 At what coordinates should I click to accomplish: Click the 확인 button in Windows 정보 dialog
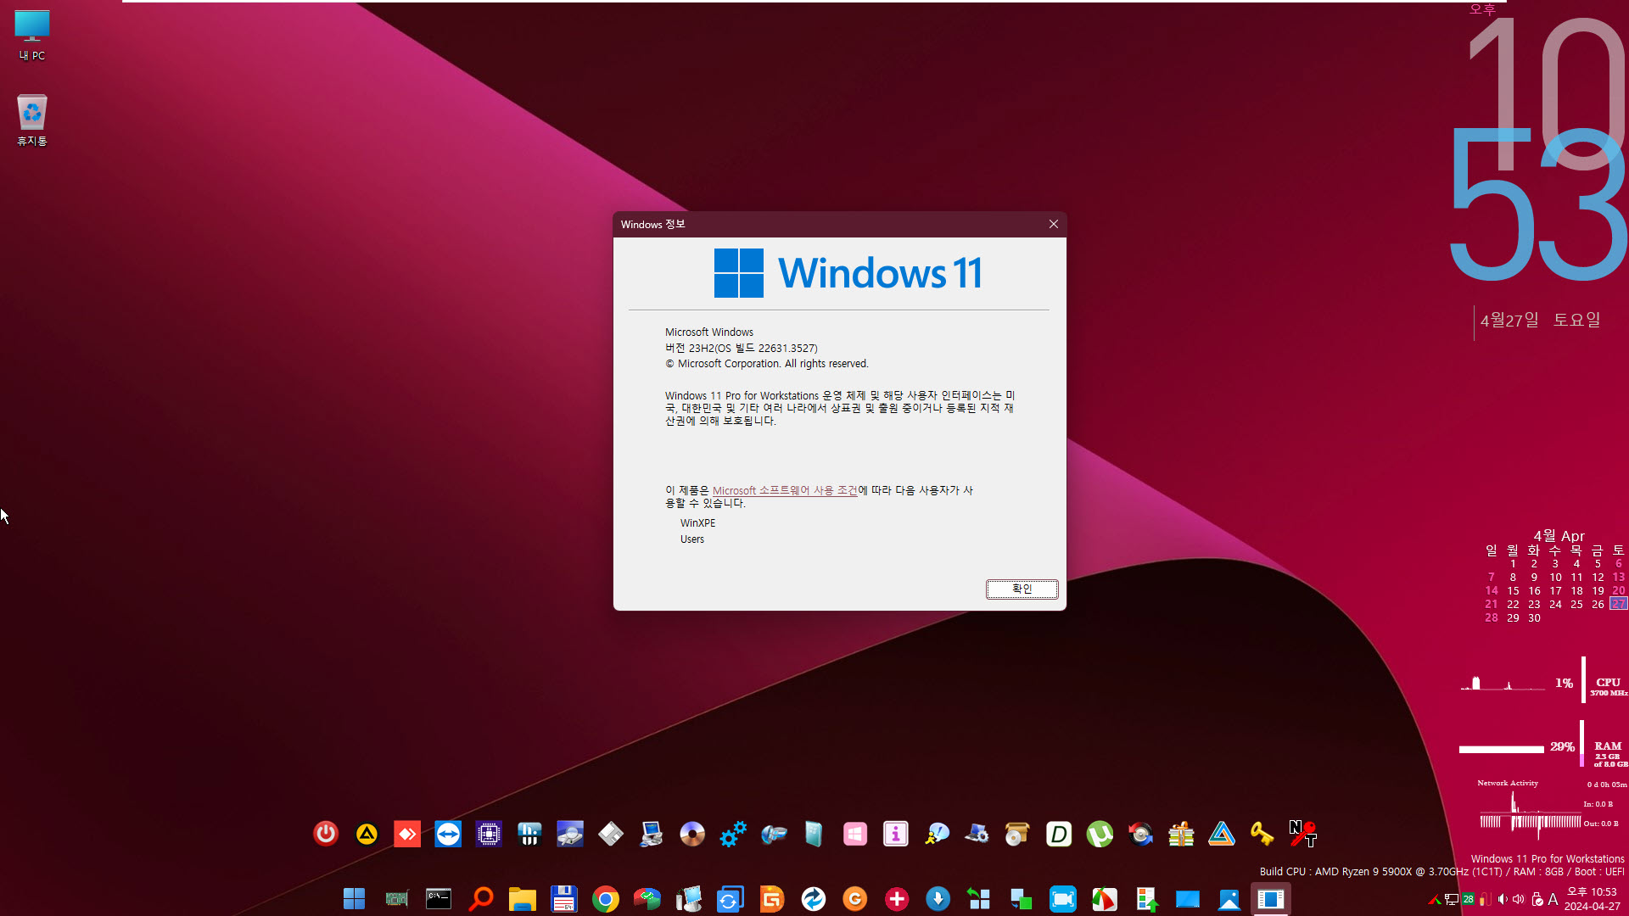(1022, 589)
